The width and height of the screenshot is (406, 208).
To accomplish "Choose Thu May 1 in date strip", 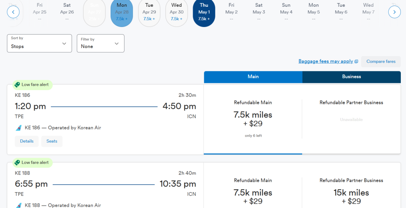I will 204,13.
